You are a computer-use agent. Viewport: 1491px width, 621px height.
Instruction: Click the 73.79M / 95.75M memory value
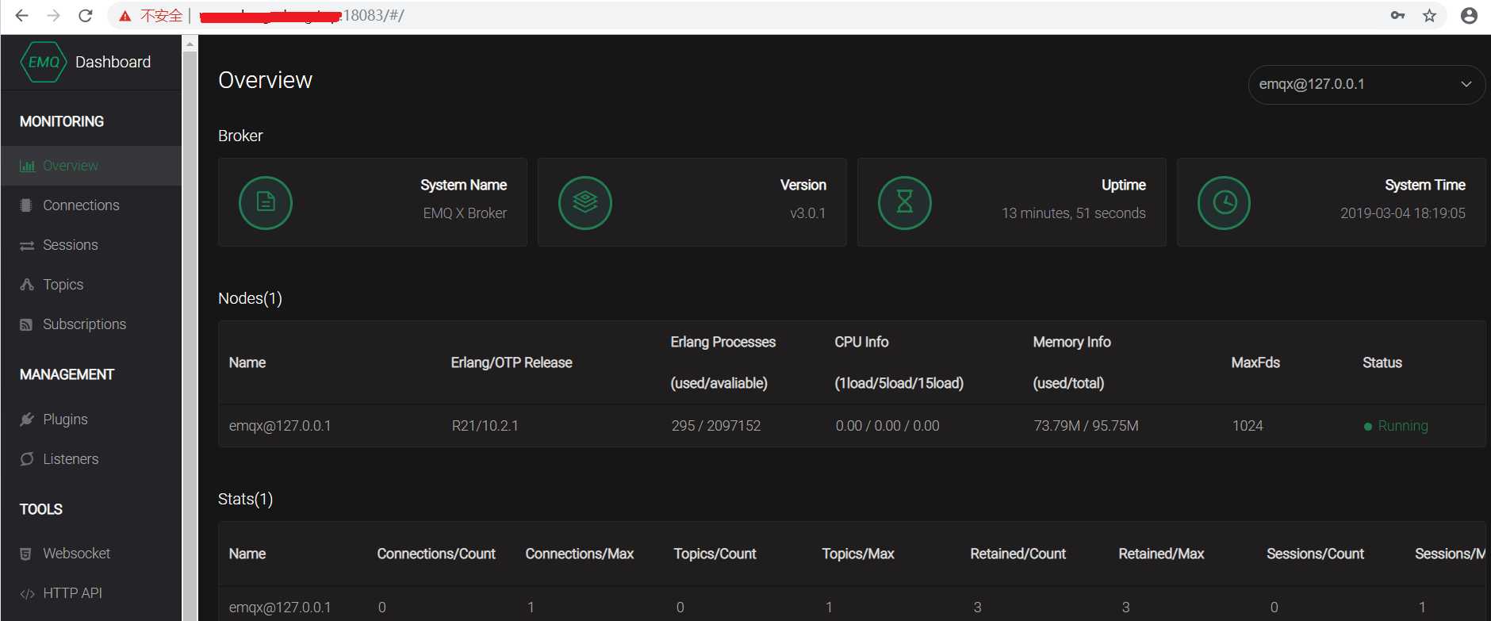click(1086, 426)
